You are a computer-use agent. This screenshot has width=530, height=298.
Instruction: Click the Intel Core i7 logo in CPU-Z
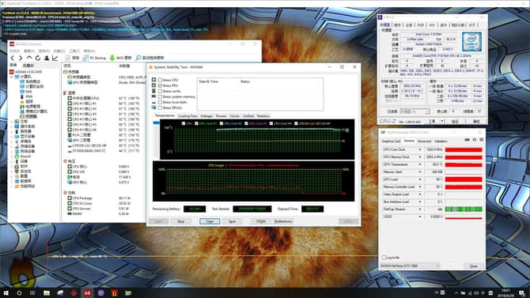tap(472, 42)
